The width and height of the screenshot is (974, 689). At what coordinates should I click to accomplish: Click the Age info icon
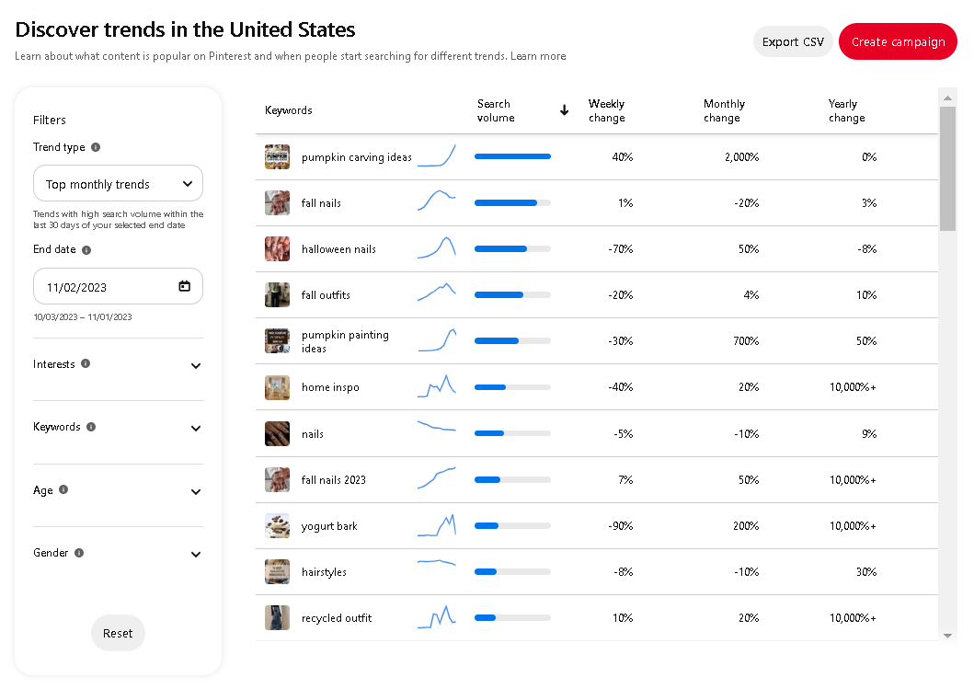pos(63,490)
